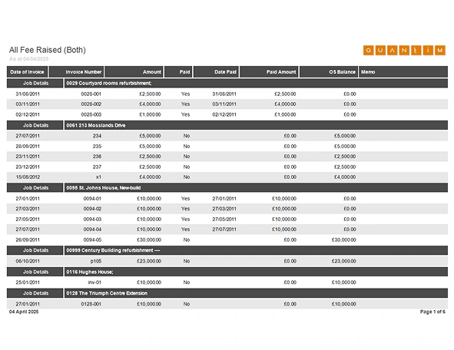Click the 'Date Paid' column header

(x=216, y=71)
